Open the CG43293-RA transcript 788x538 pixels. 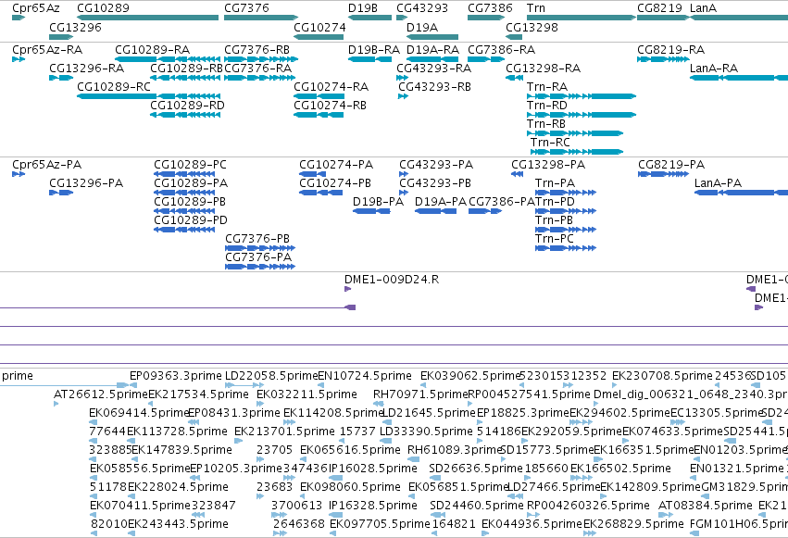(402, 78)
